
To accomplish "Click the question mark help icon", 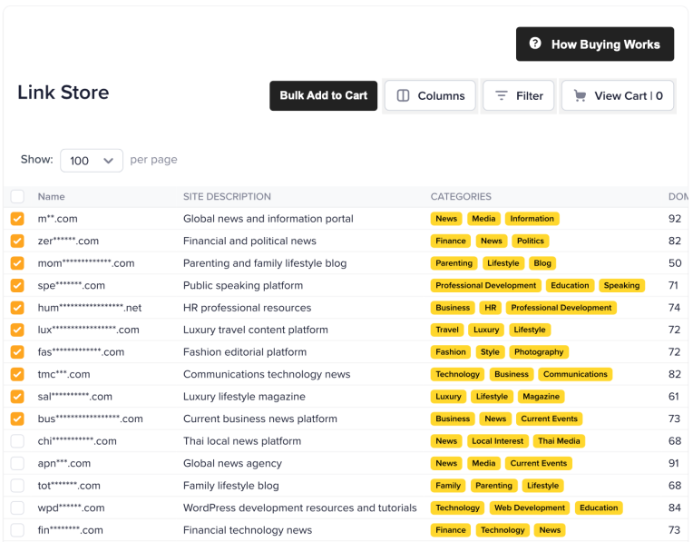I will pos(535,44).
